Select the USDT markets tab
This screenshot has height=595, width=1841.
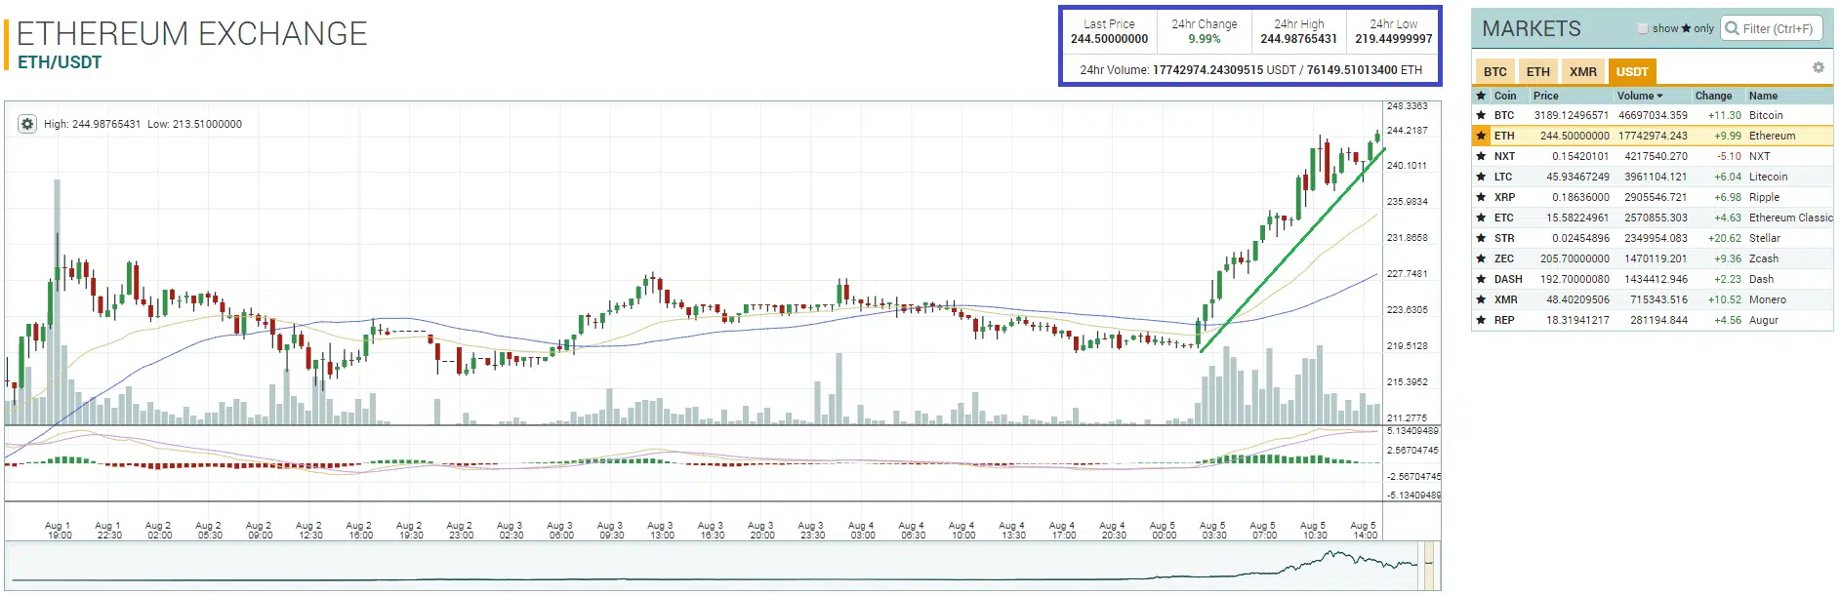(x=1632, y=71)
